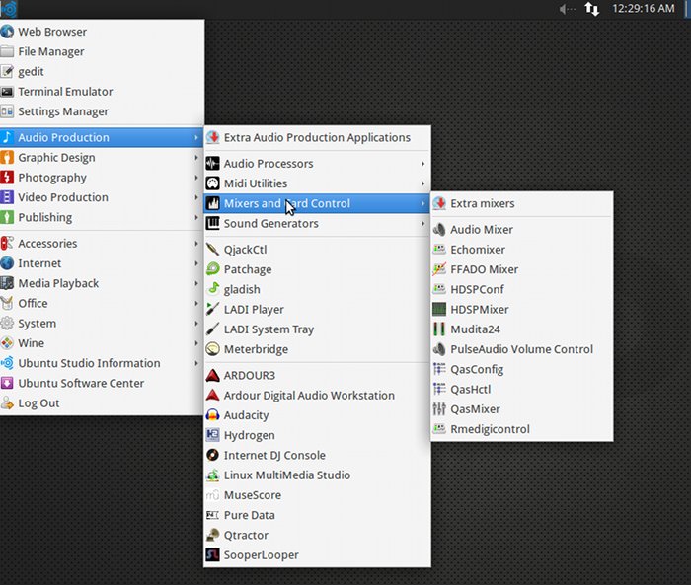Click the Pure Data icon
691x585 pixels.
point(213,515)
